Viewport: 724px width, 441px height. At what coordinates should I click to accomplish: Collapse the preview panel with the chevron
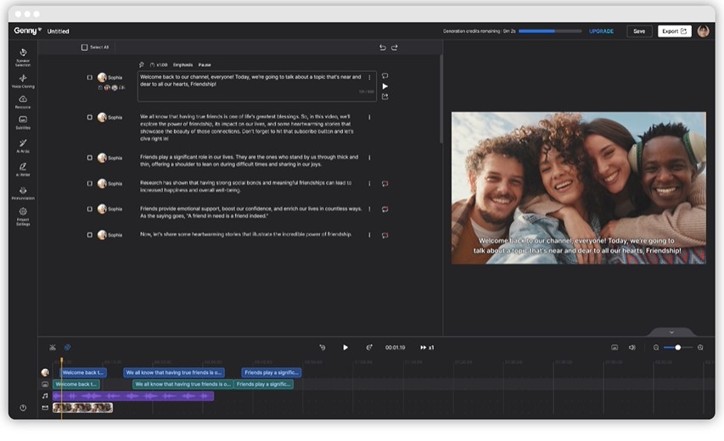(x=671, y=332)
